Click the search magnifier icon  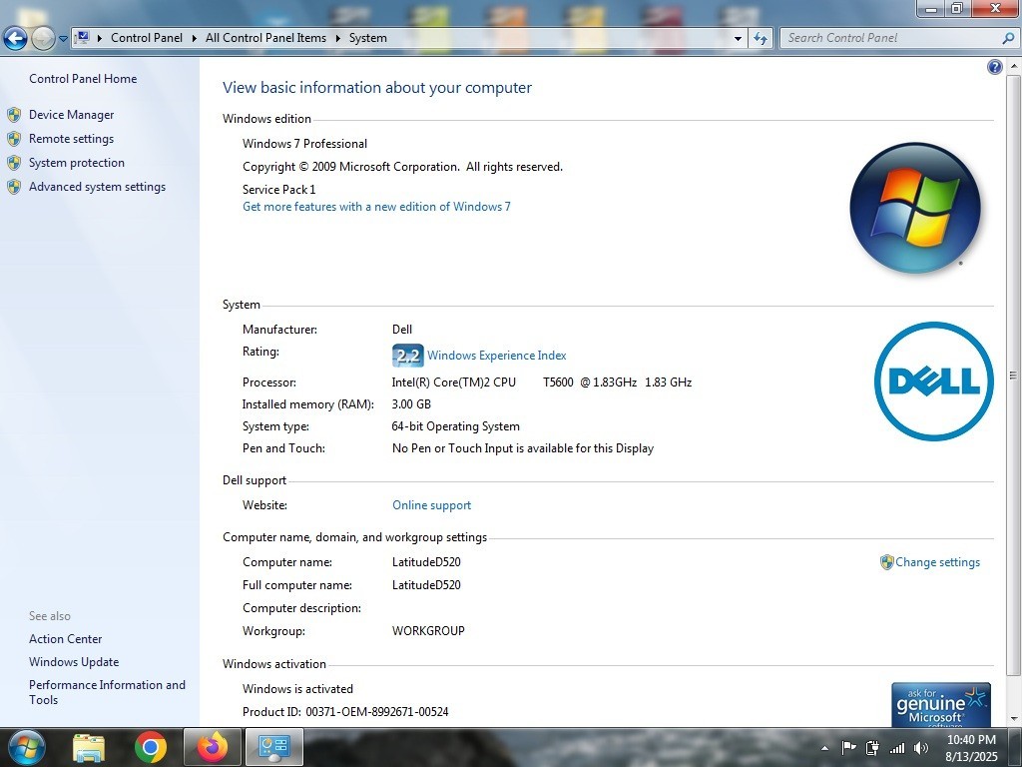click(1008, 39)
